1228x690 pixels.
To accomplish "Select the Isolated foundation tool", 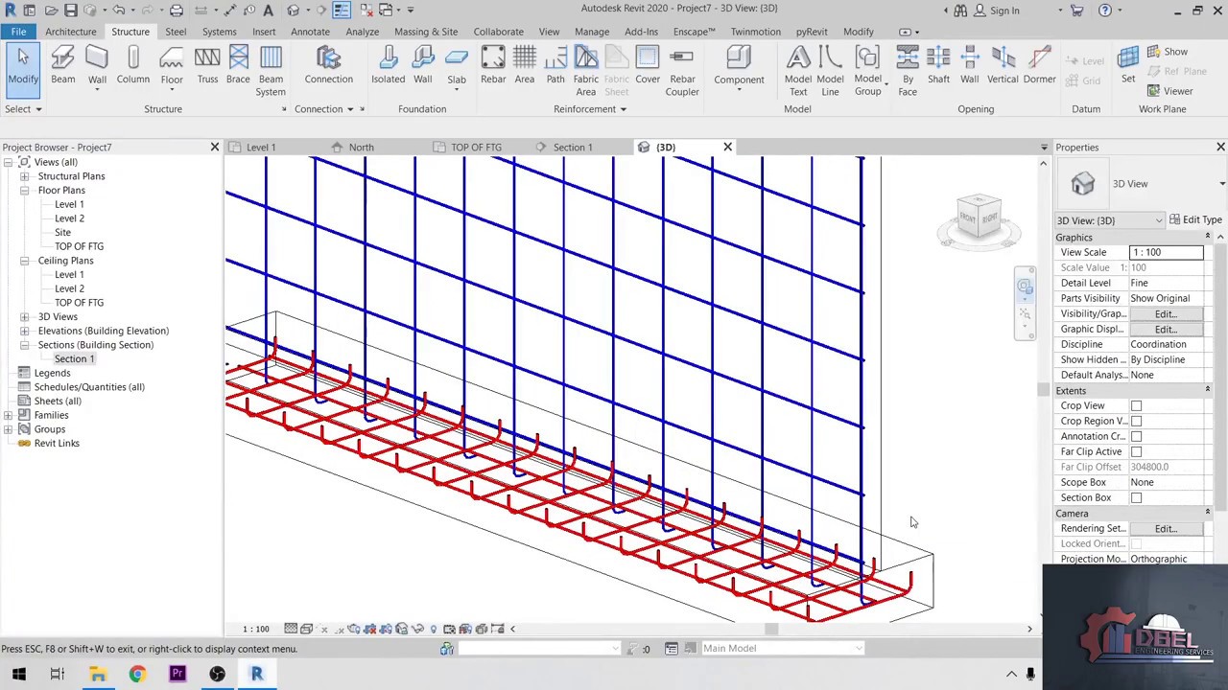I will pyautogui.click(x=389, y=67).
